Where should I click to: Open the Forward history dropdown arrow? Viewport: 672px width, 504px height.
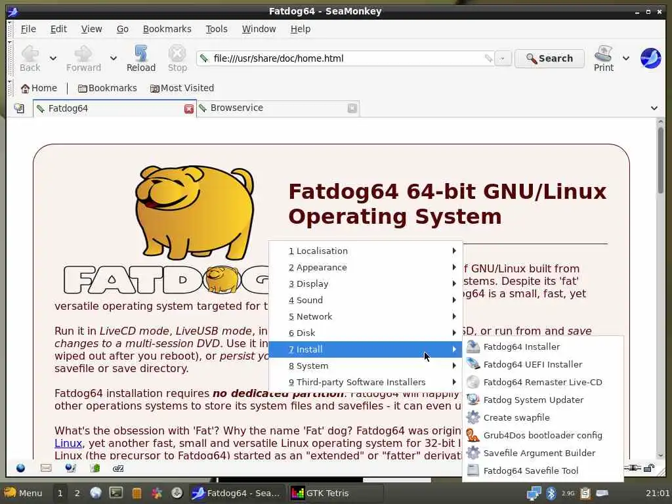tap(113, 58)
